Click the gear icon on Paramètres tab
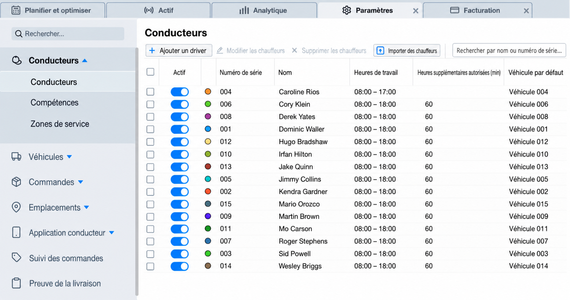Screen dimensions: 570x300 tap(346, 10)
